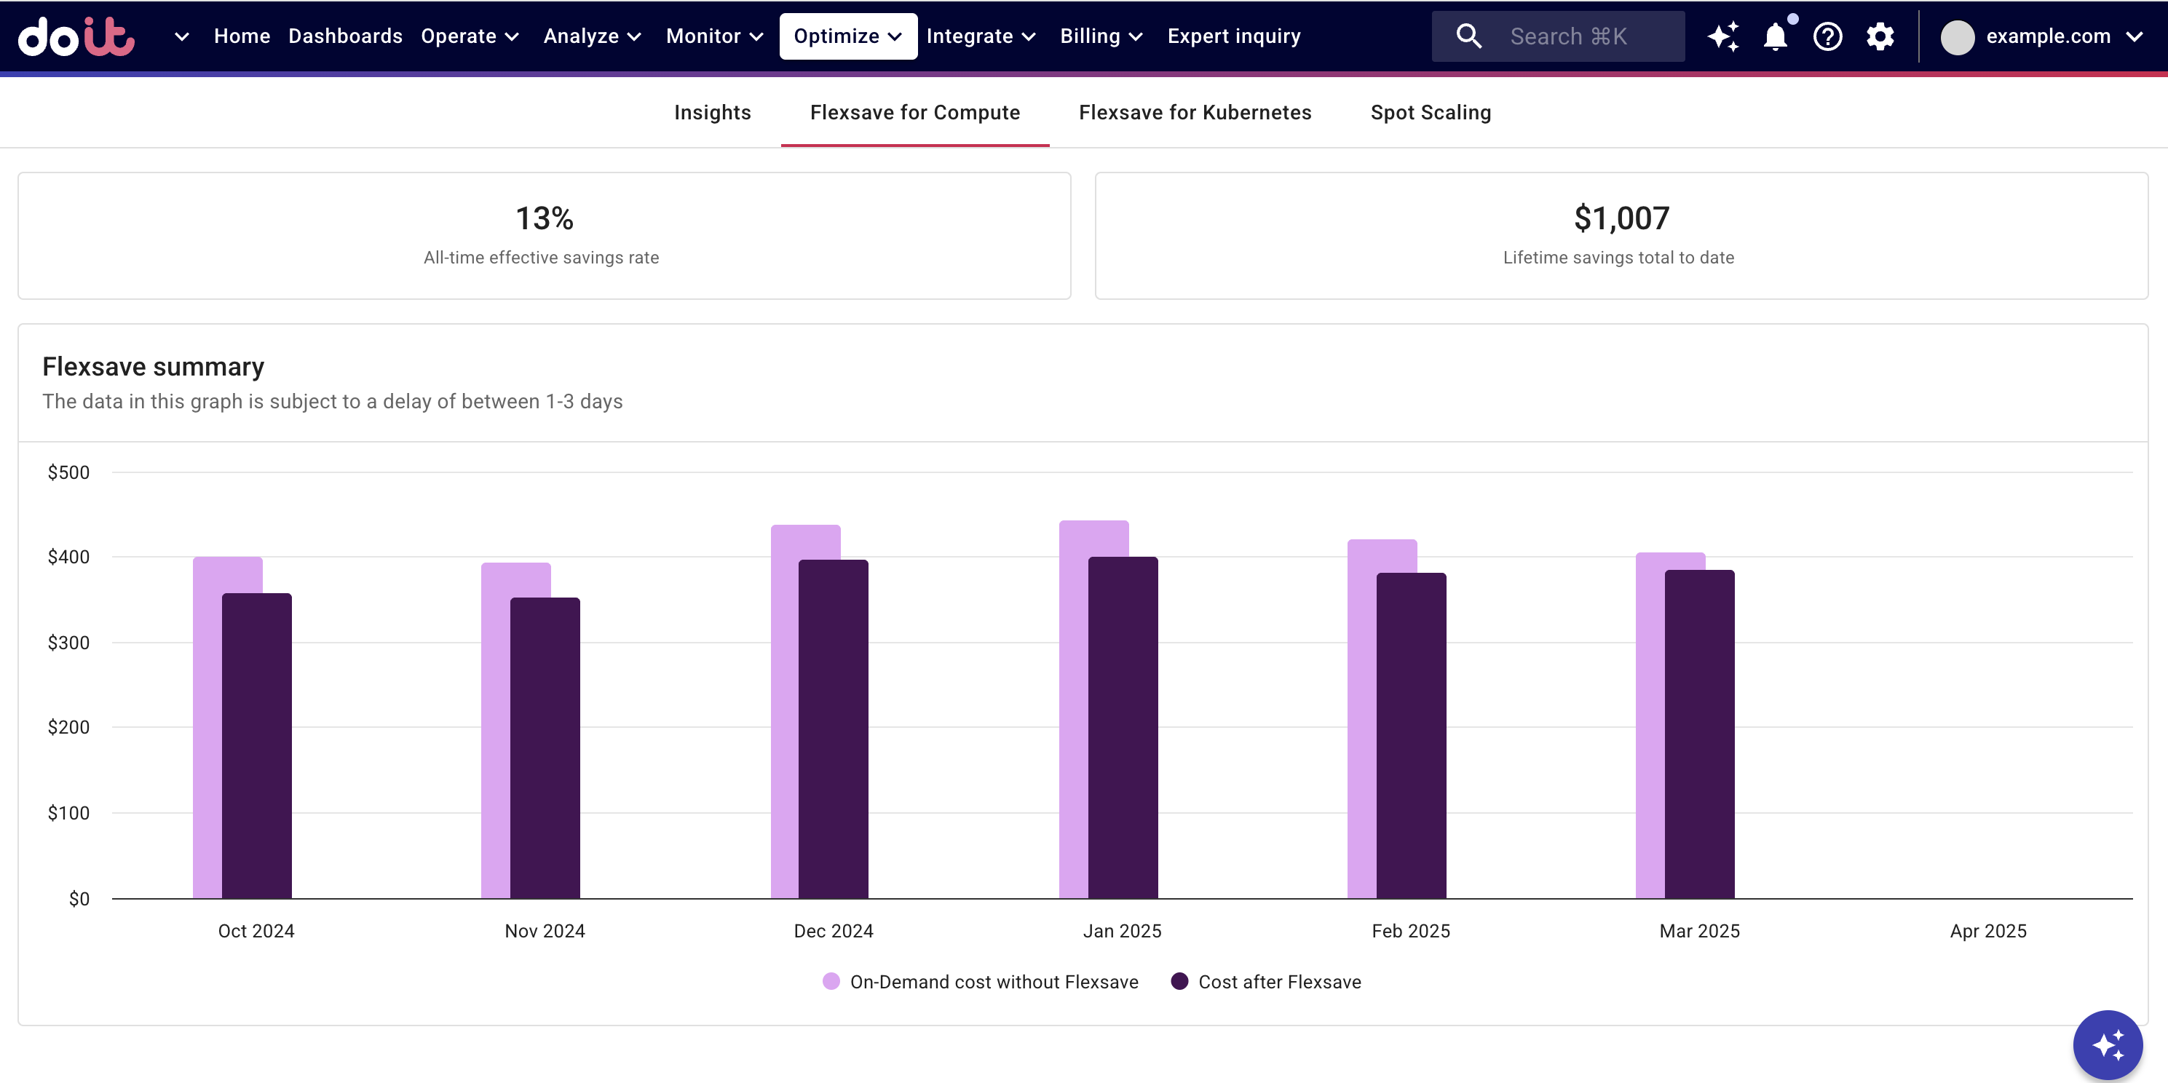The width and height of the screenshot is (2168, 1083).
Task: Click the avatar next to example.com
Action: pos(1958,36)
